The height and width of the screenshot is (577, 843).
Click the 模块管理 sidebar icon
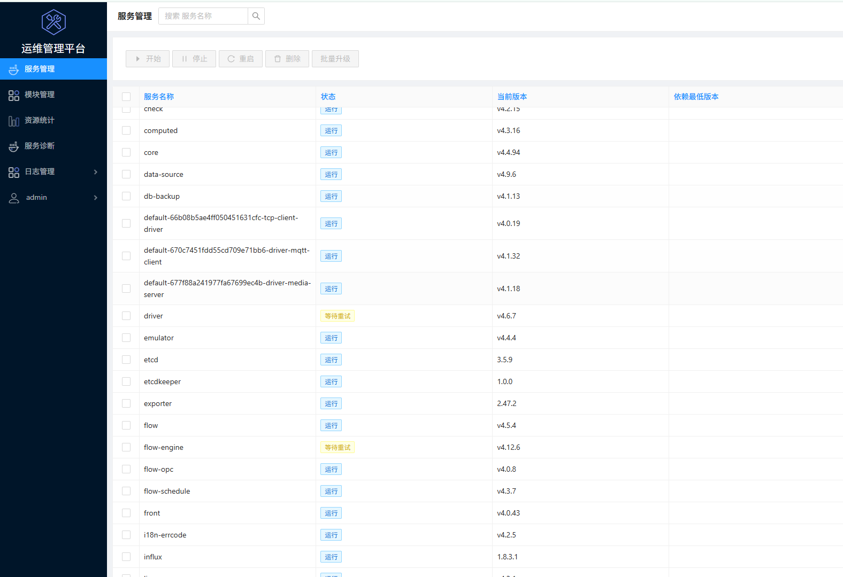[14, 95]
